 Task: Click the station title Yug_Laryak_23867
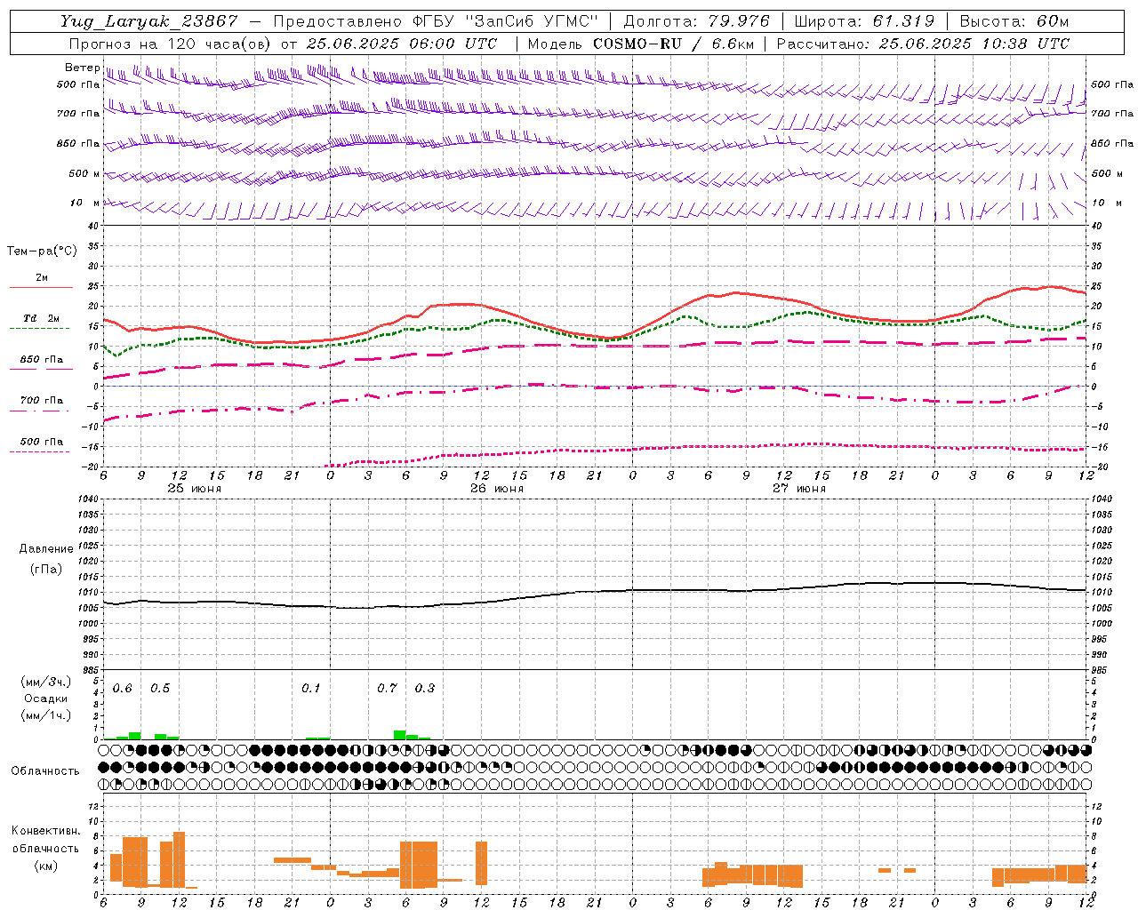click(x=149, y=21)
